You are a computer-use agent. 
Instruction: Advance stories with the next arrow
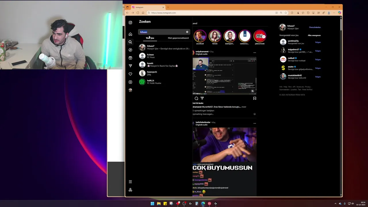[x=264, y=37]
